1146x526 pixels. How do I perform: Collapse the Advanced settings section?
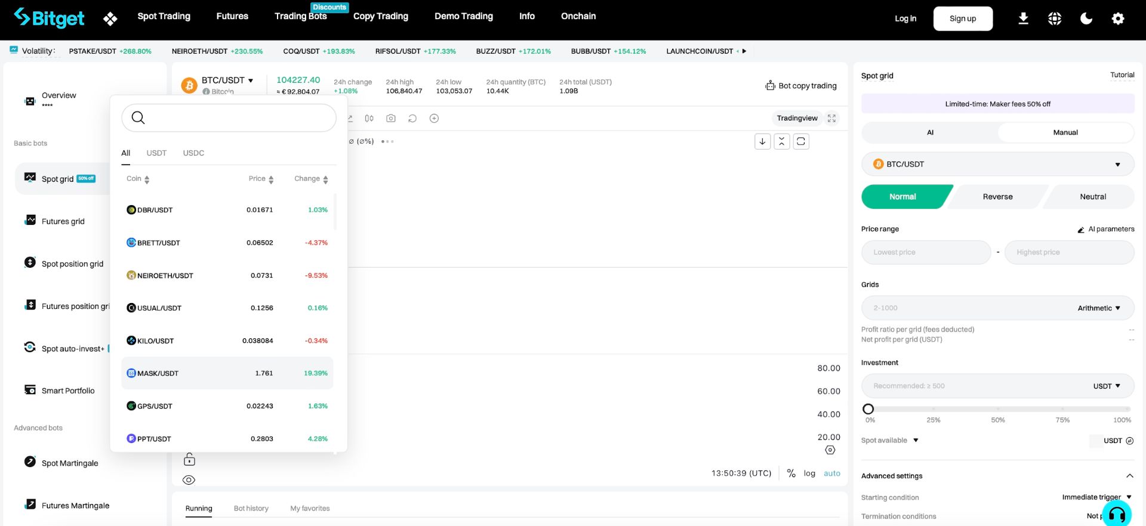tap(1129, 476)
